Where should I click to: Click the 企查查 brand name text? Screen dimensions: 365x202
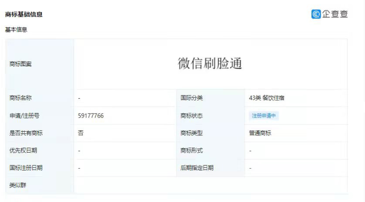334,14
